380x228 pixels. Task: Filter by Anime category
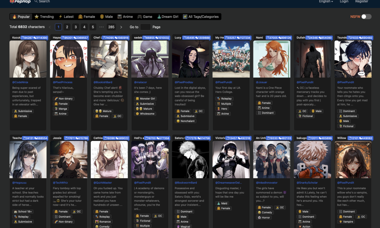click(x=125, y=17)
